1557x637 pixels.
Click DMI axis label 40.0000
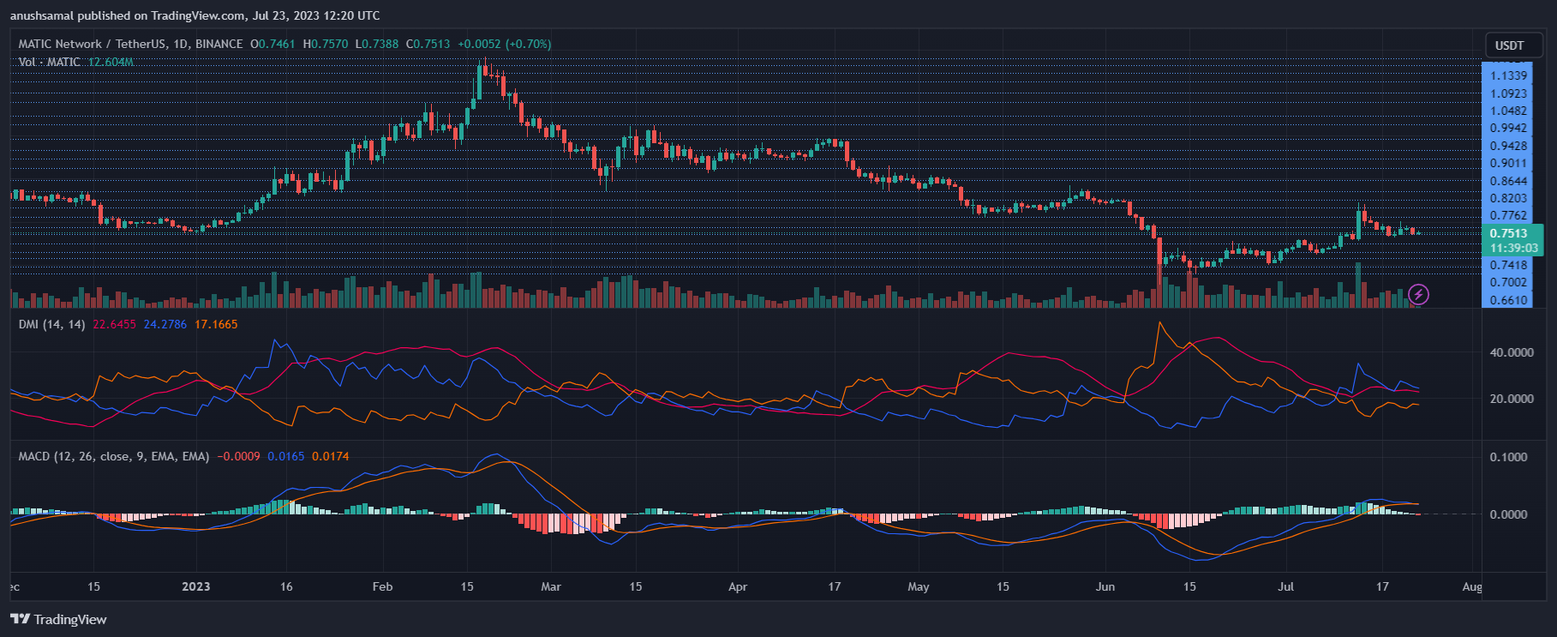(x=1512, y=352)
